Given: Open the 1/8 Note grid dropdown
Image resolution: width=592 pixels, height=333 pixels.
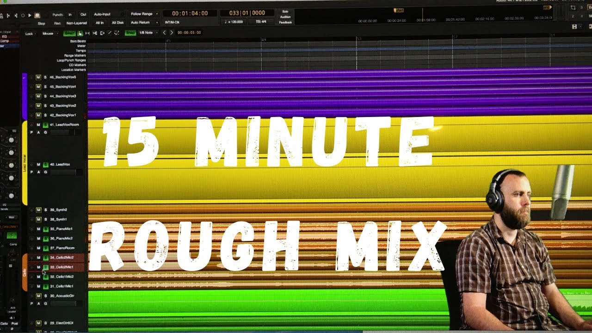Looking at the screenshot, I should click(x=148, y=33).
